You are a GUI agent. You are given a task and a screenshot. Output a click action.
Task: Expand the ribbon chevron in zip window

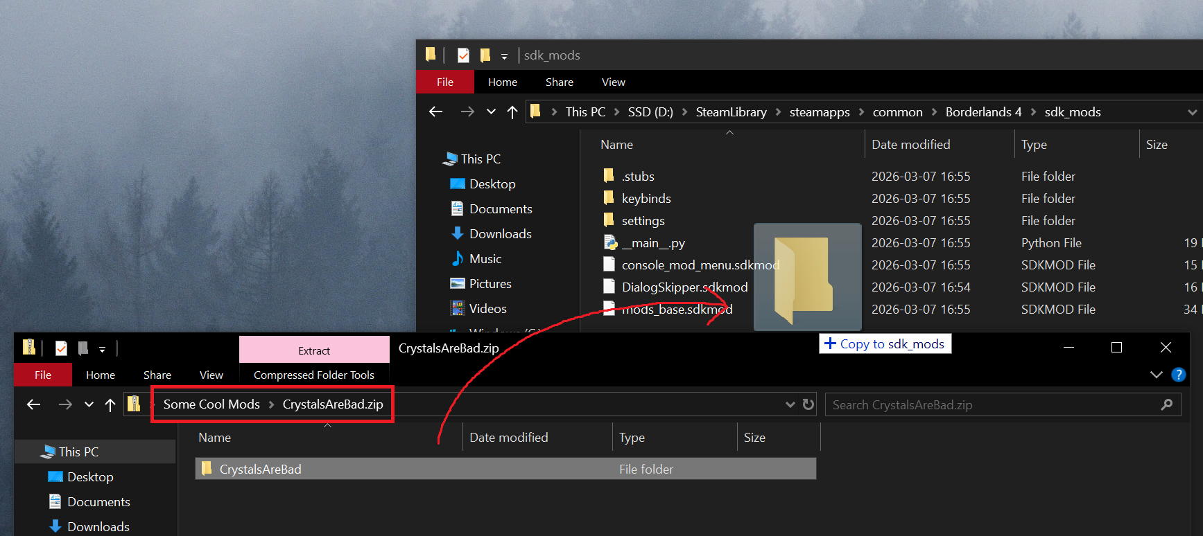click(x=1156, y=375)
